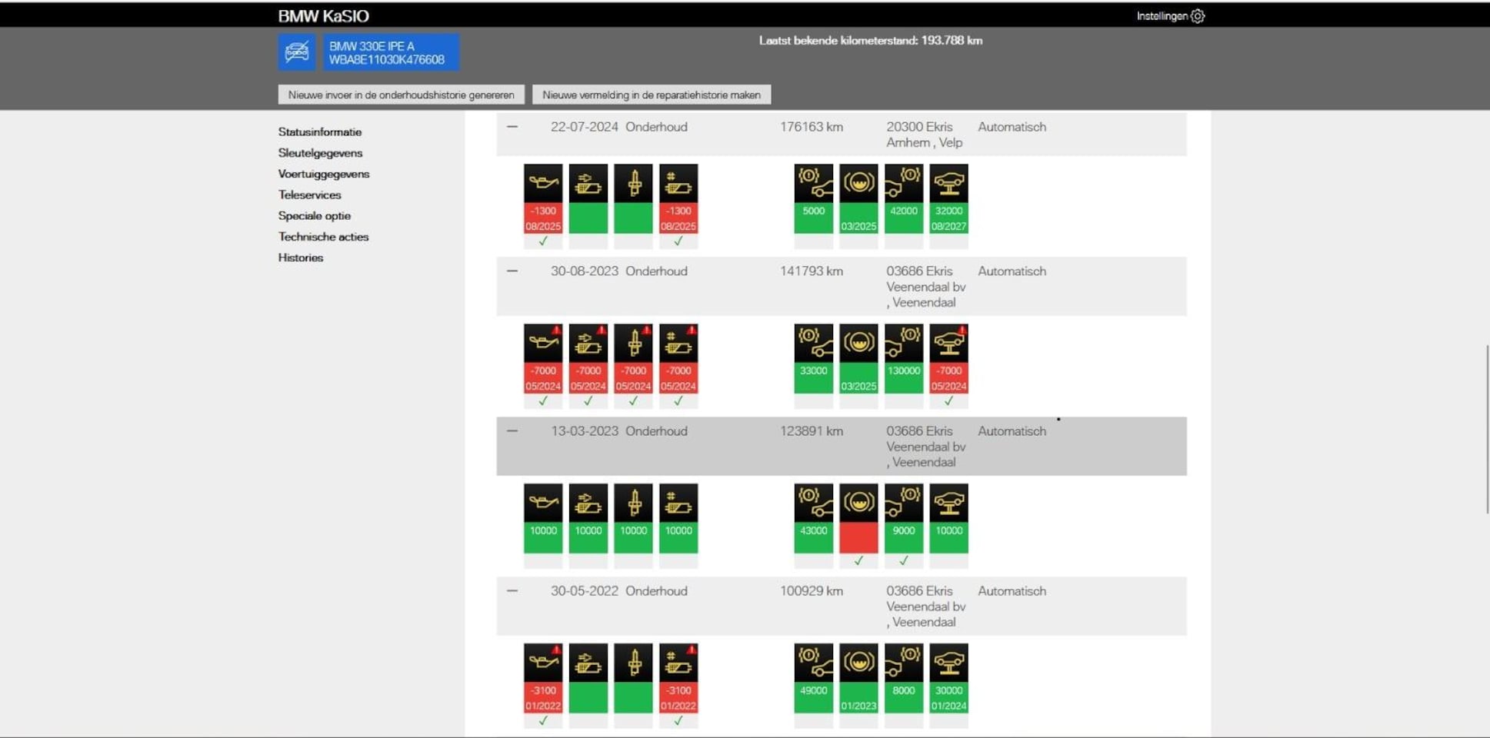The height and width of the screenshot is (738, 1490).
Task: Click the vehicle check icon in 30-08-2023 entry
Action: (948, 343)
